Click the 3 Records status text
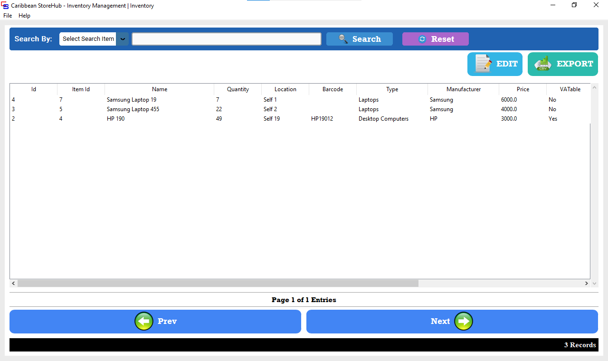 pos(580,345)
